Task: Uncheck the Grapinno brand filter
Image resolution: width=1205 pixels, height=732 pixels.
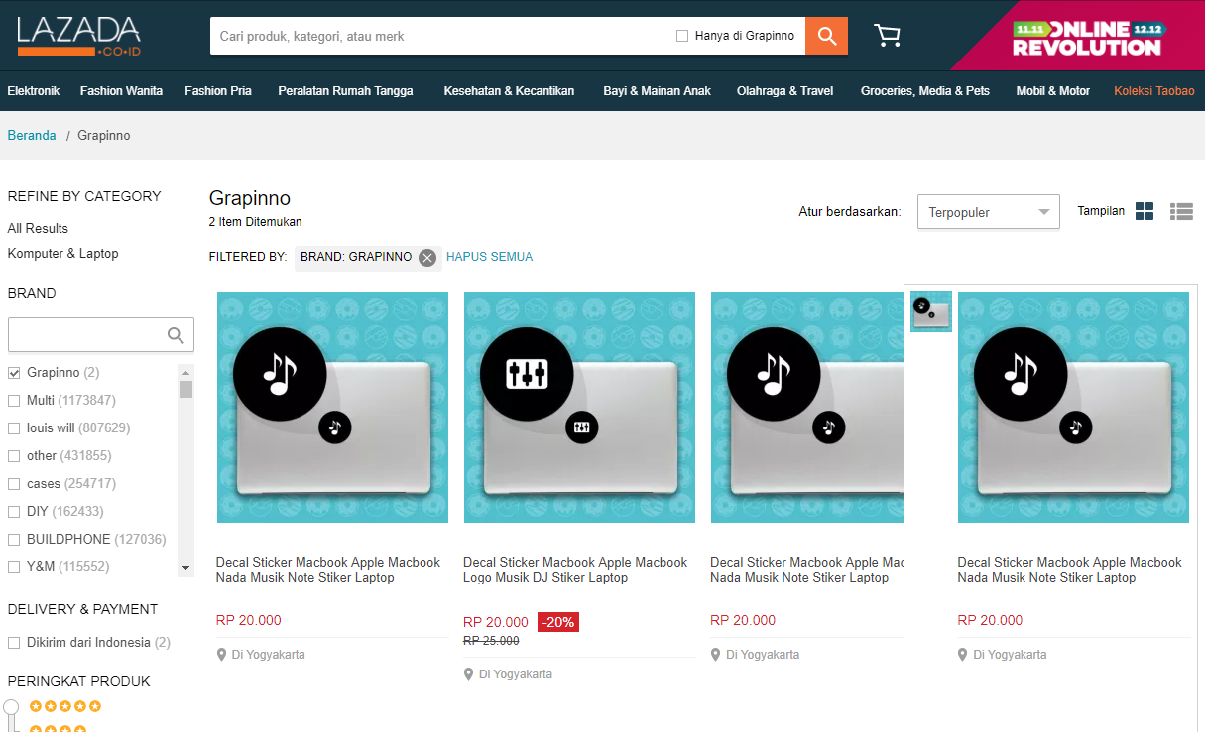Action: 14,373
